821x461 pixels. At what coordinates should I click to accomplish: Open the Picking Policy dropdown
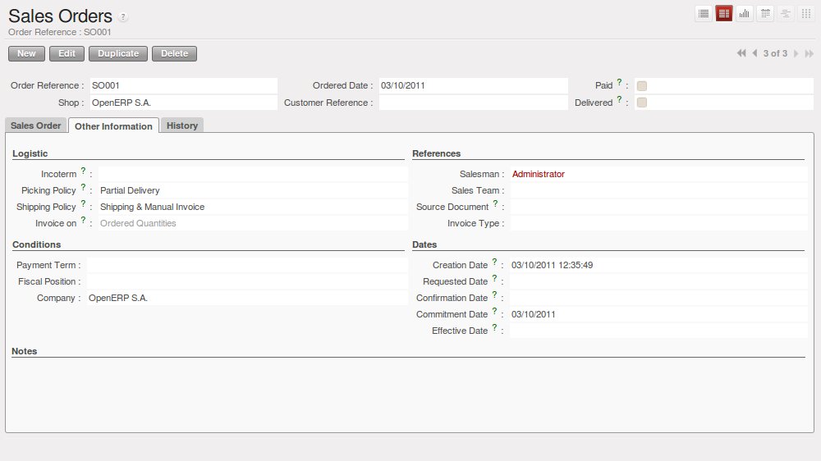click(251, 190)
